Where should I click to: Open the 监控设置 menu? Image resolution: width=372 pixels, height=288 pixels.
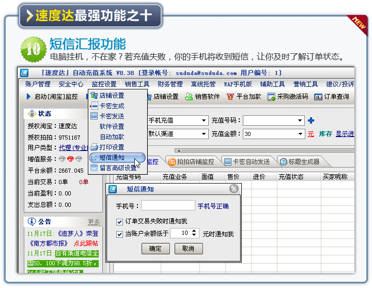pos(104,84)
